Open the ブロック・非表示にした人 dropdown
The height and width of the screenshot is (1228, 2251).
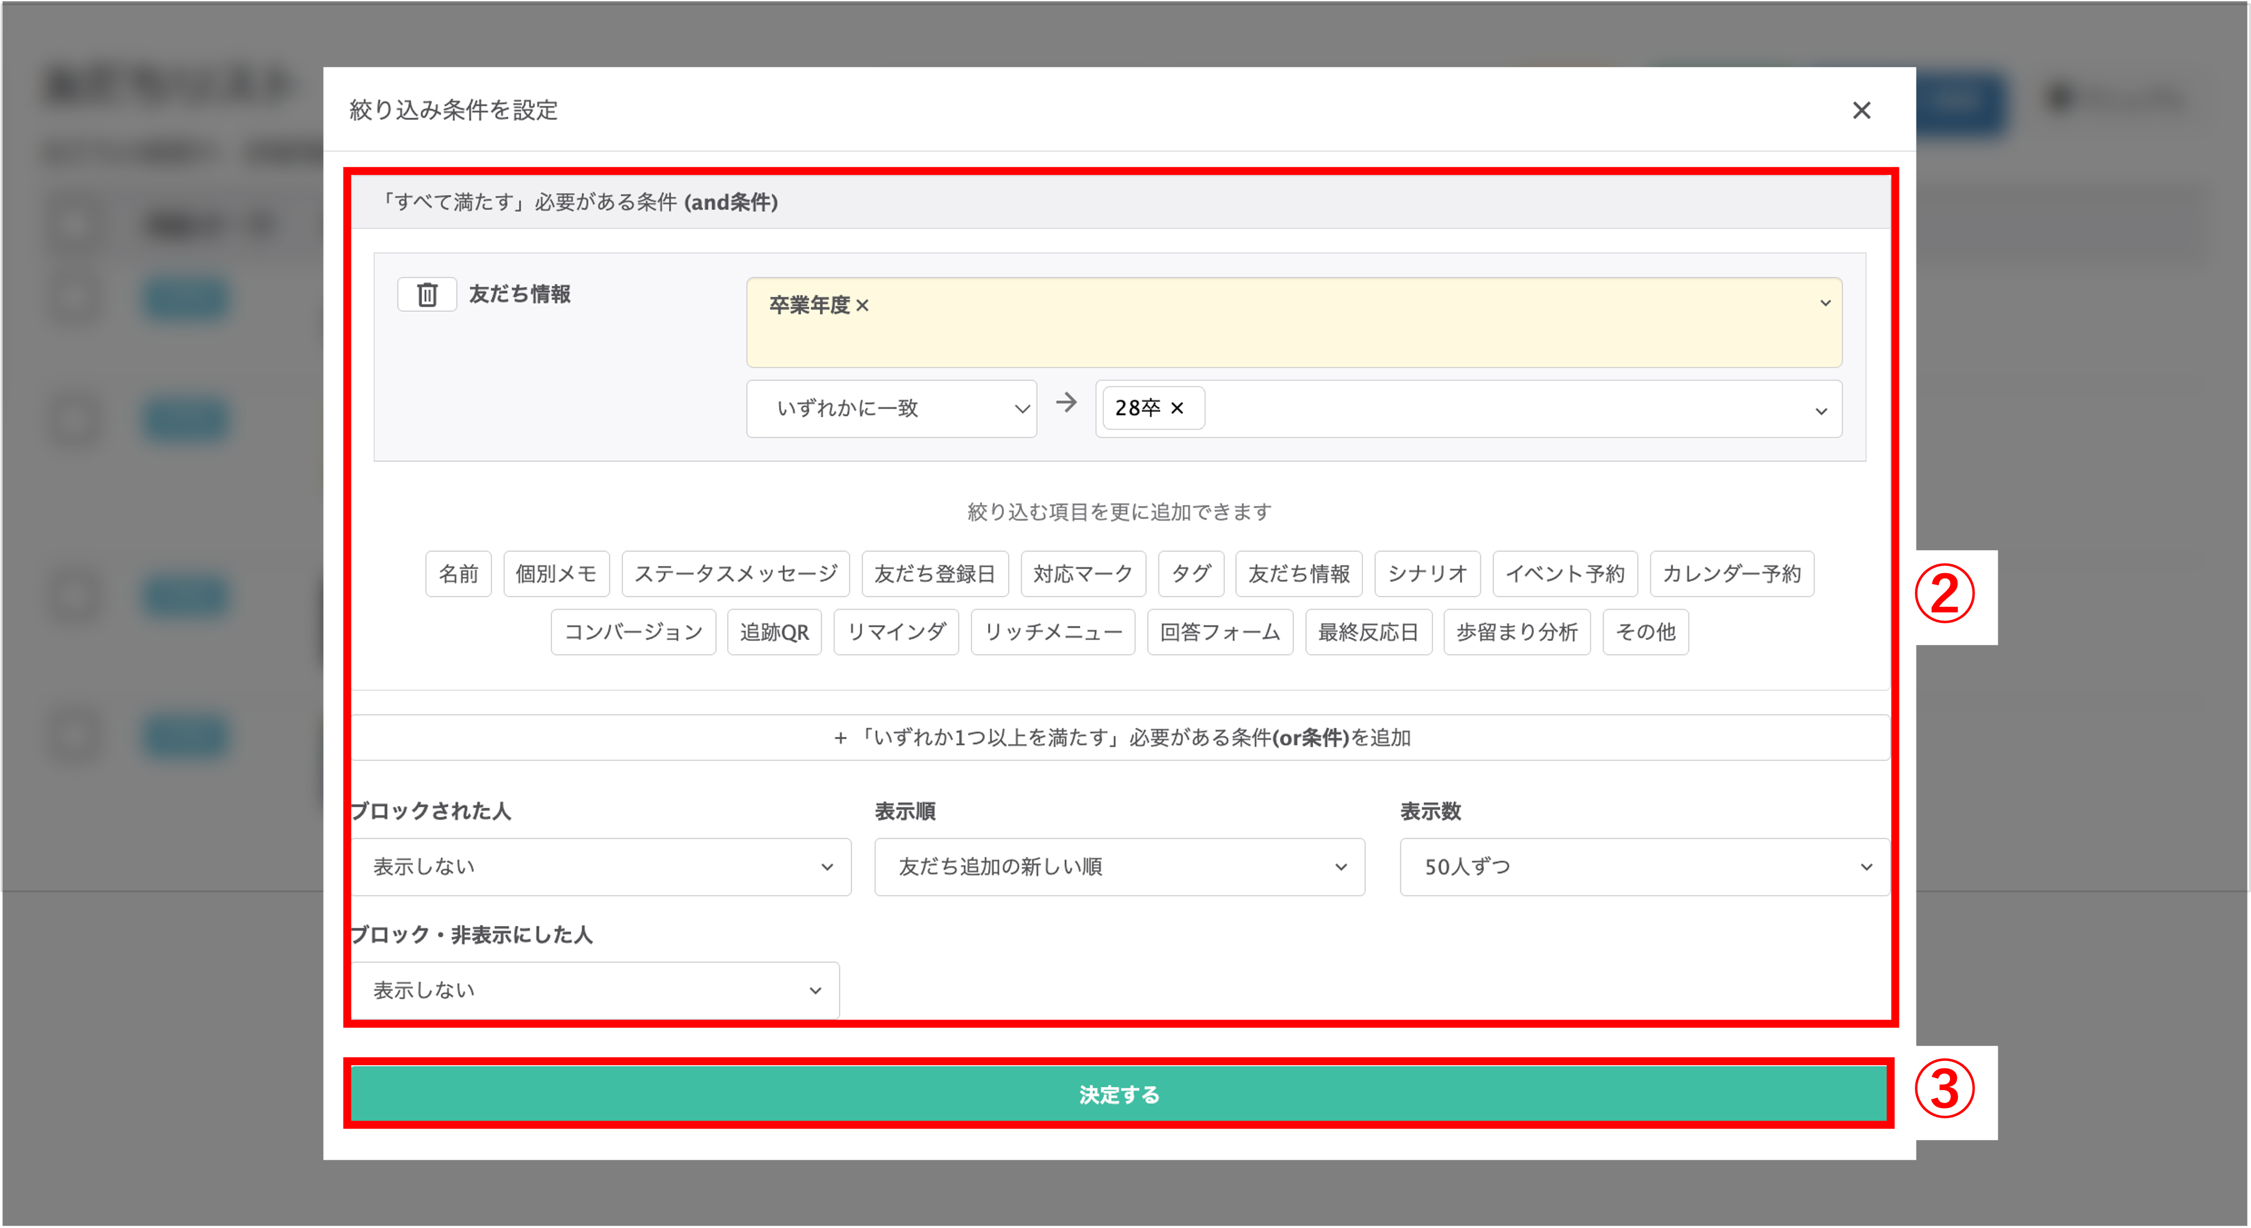click(x=594, y=991)
